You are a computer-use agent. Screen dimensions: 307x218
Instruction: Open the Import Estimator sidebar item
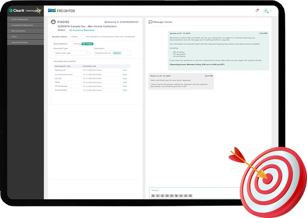pos(21,42)
